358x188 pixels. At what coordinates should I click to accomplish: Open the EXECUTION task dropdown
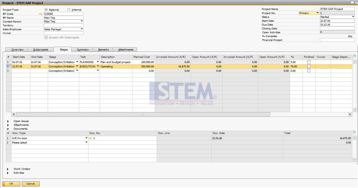(98, 66)
